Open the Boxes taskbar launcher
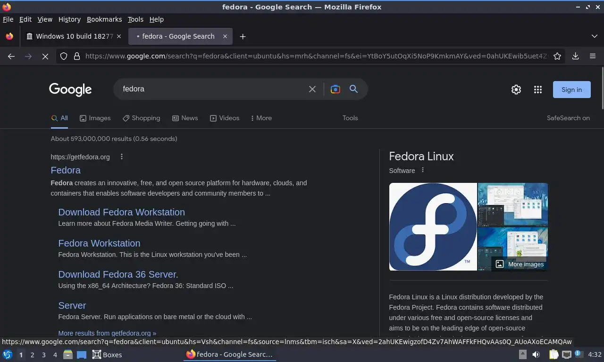This screenshot has height=362, width=604. (107, 354)
